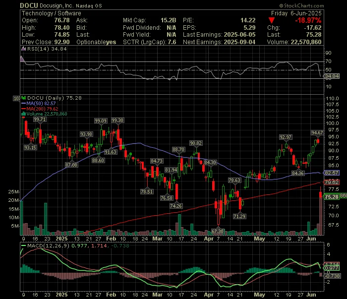
Task: Click the 82.57 tag on price axis
Action: [331, 173]
